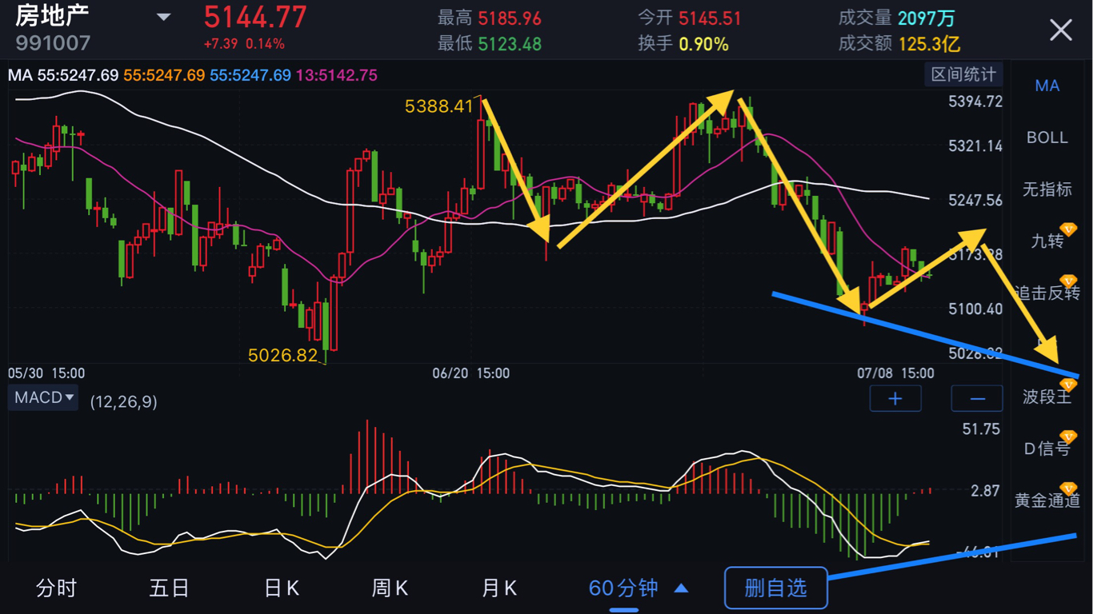Screen dimensions: 1093x614
Task: Switch main chart overlay to MA
Action: click(1047, 86)
